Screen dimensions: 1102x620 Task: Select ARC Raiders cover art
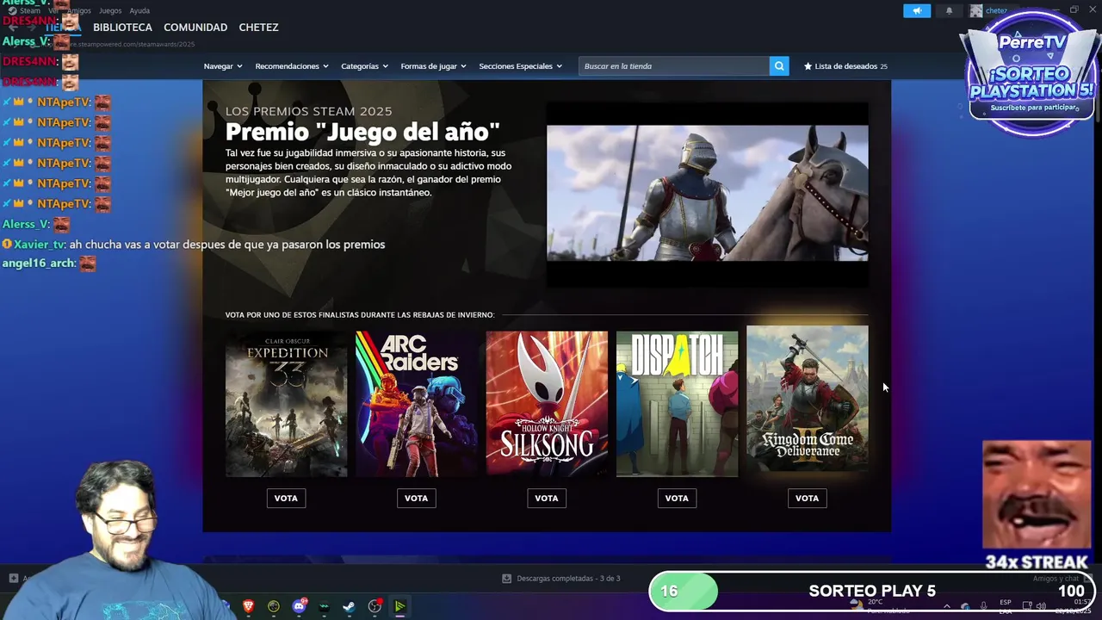(x=417, y=404)
